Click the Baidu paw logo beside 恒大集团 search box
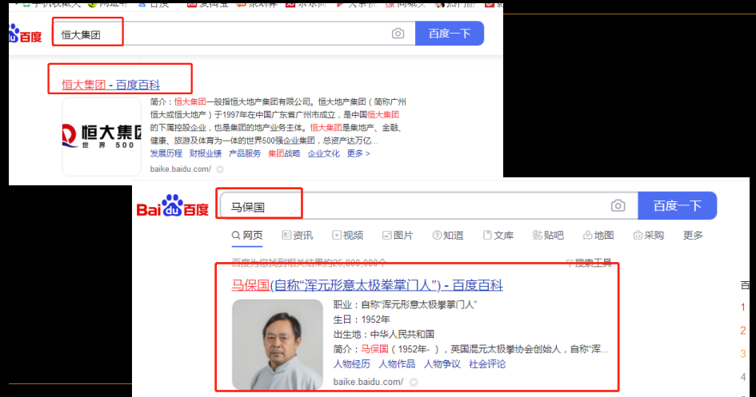 tap(26, 34)
